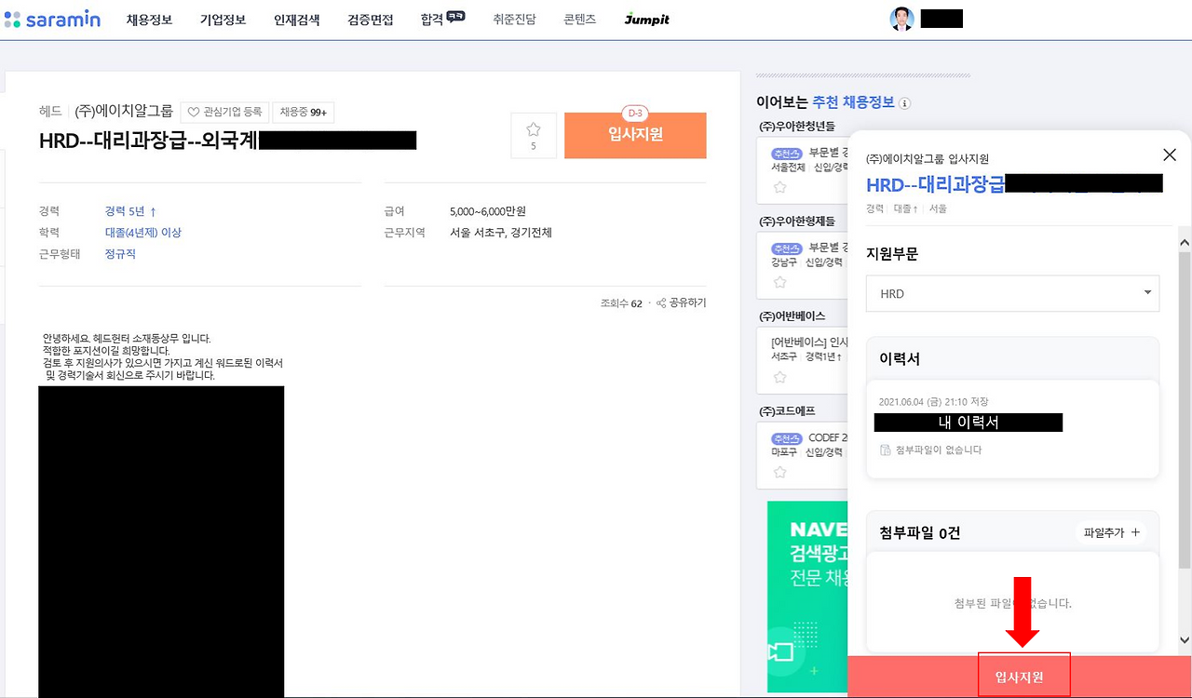Viewport: 1192px width, 698px height.
Task: Click the 조회수 62 view count
Action: 622,303
